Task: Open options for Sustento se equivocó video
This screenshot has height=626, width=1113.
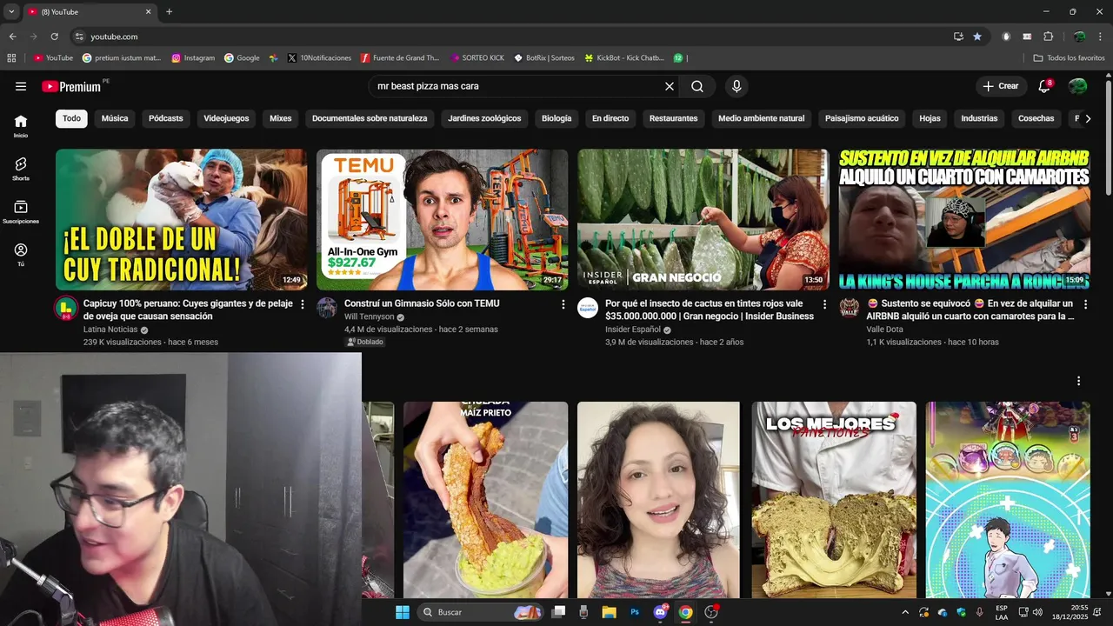Action: point(1085,304)
